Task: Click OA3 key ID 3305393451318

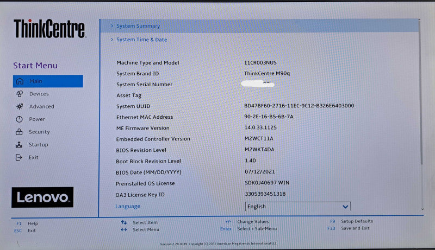Action: (x=265, y=194)
